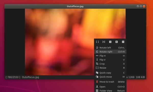
Task: Choose Quick move menu entry
Action: coord(110,77)
